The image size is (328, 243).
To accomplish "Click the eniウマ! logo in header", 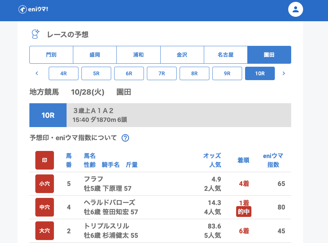I will point(33,9).
